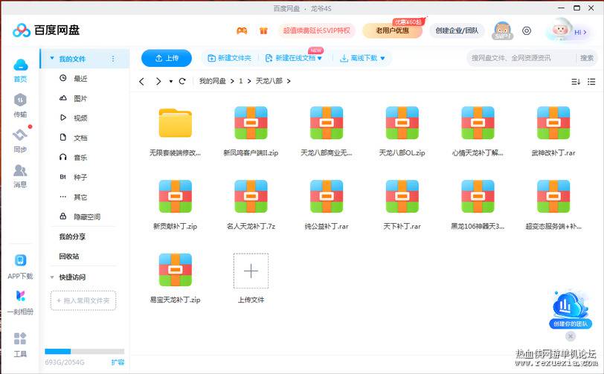
Task: Click the game controller icon in header
Action: point(242,30)
